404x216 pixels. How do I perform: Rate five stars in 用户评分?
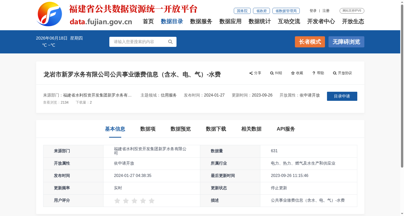[x=151, y=201]
